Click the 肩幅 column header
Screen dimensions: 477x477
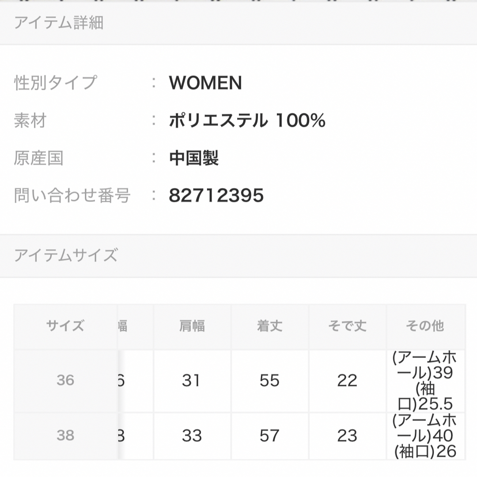[192, 326]
